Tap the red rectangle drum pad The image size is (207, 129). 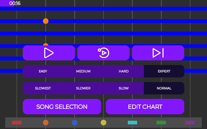[17, 123]
